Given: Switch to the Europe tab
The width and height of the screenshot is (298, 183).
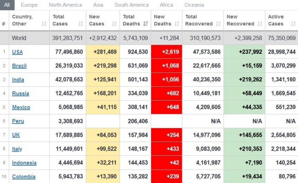Looking at the screenshot, I should click(29, 5).
